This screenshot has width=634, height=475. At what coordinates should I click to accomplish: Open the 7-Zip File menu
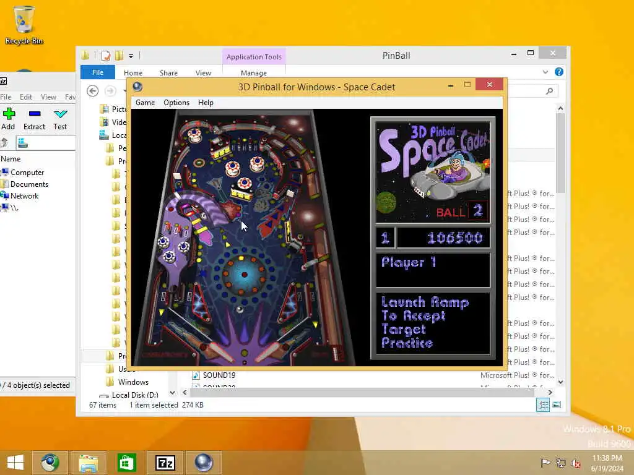click(x=6, y=97)
